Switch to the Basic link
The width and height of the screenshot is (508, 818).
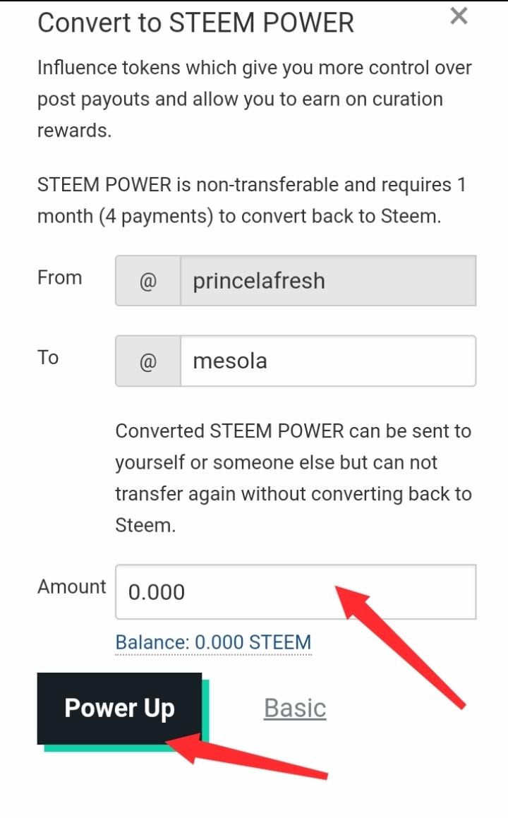(x=295, y=708)
